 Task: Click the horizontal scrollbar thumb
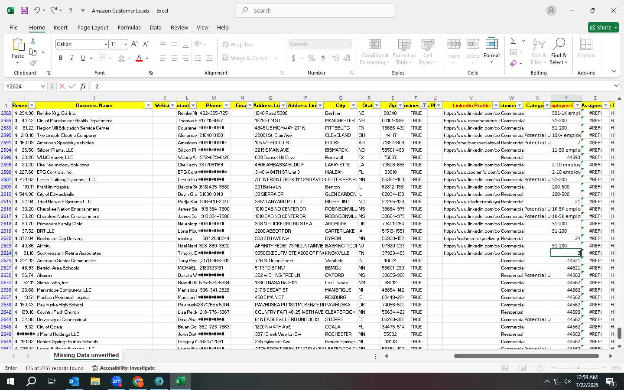point(526,356)
